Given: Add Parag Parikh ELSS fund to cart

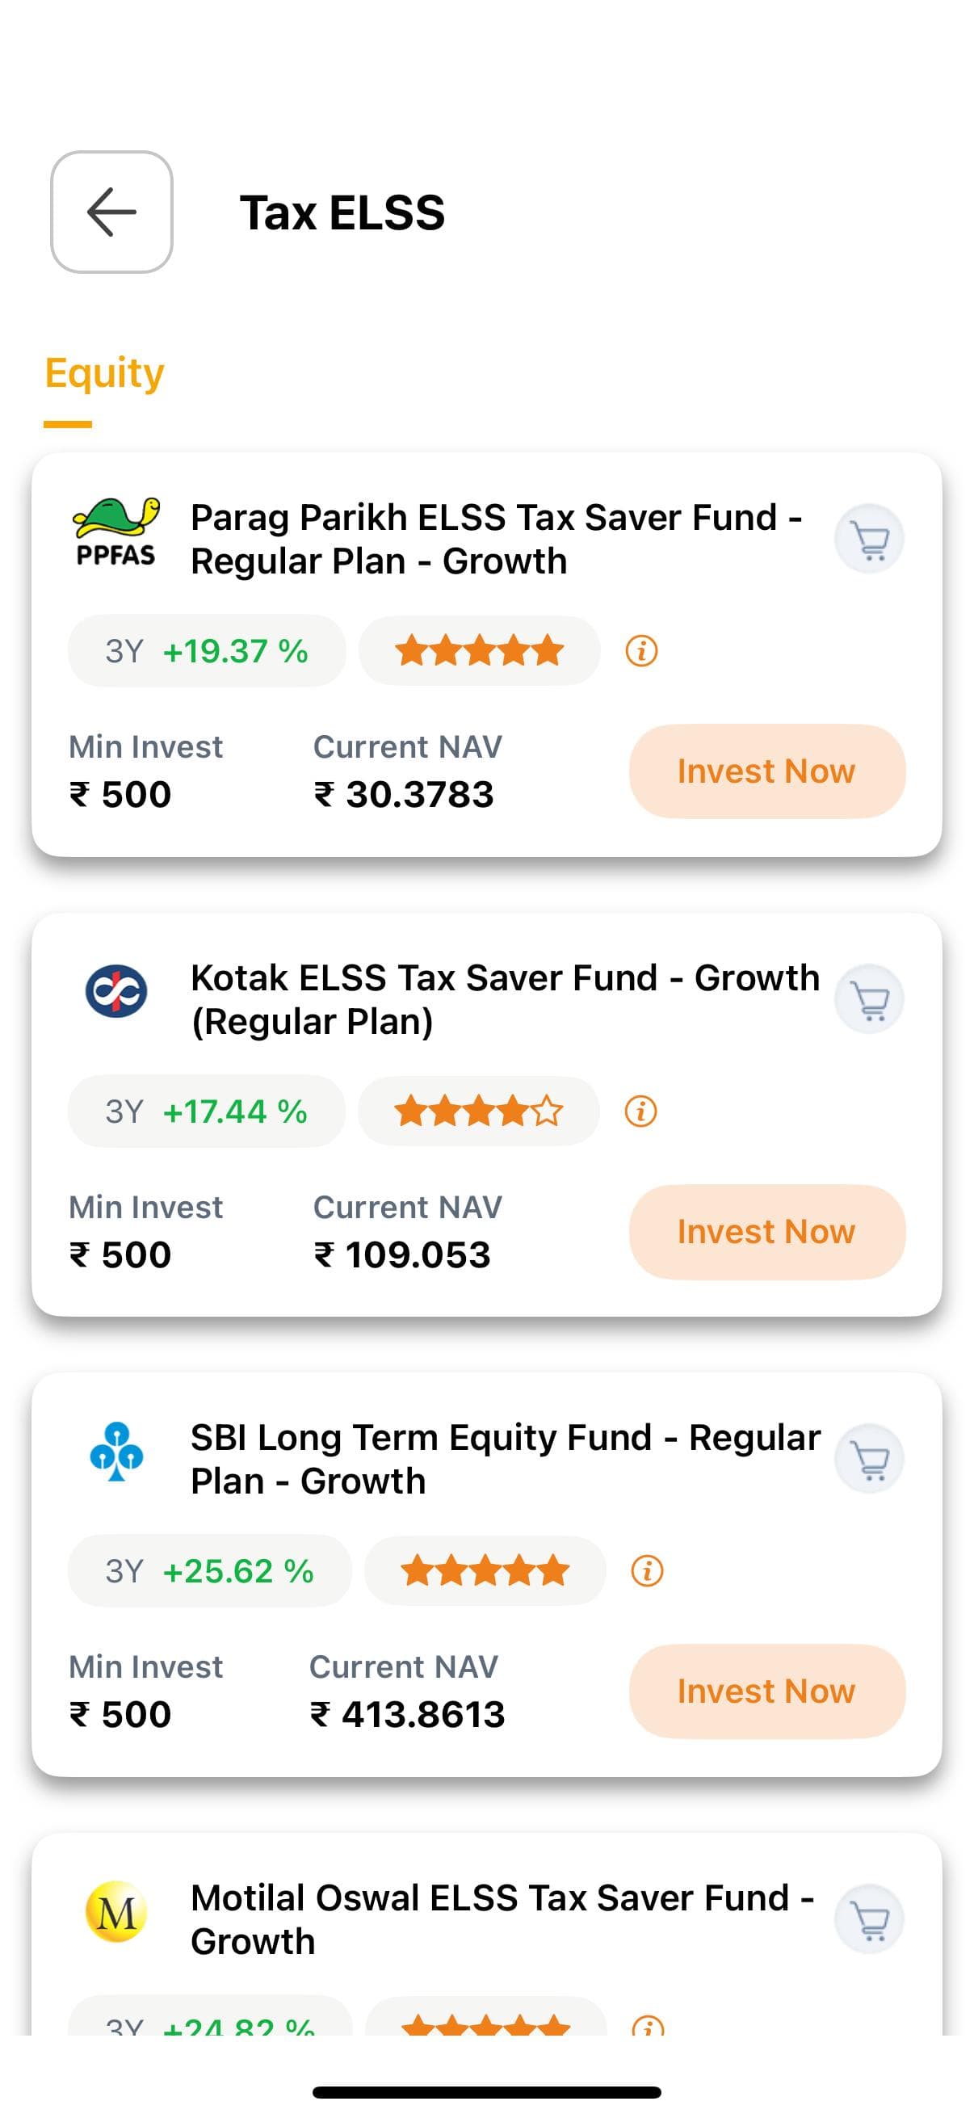Looking at the screenshot, I should pyautogui.click(x=869, y=540).
